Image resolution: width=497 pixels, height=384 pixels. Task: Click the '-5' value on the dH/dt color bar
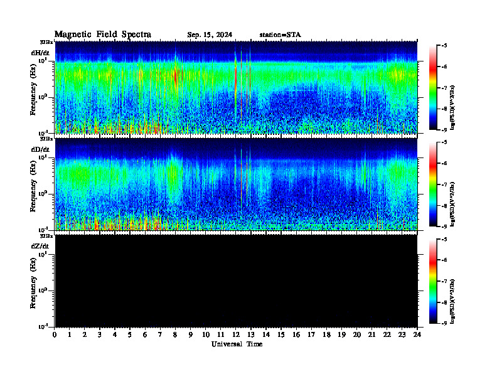pyautogui.click(x=444, y=46)
